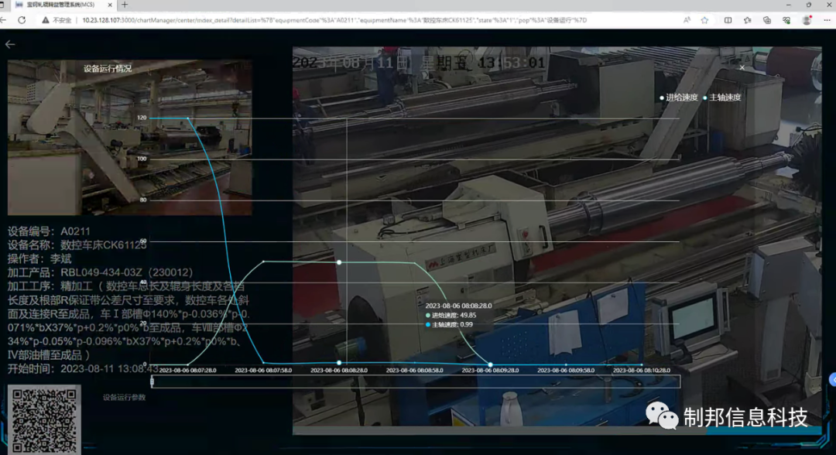Open the split screen browser icon
This screenshot has width=836, height=455.
728,20
